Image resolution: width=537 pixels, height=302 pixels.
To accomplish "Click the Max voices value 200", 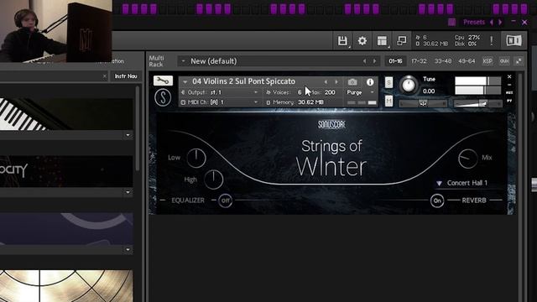I will pos(330,92).
